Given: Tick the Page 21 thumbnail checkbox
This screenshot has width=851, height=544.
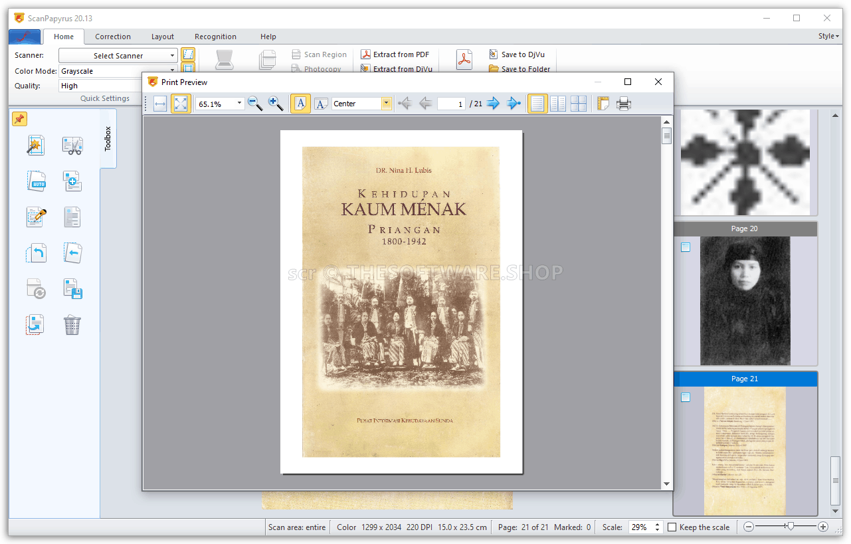Looking at the screenshot, I should (686, 397).
